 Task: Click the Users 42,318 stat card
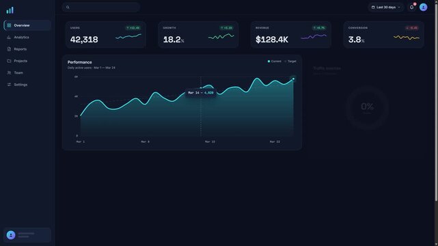pos(106,35)
